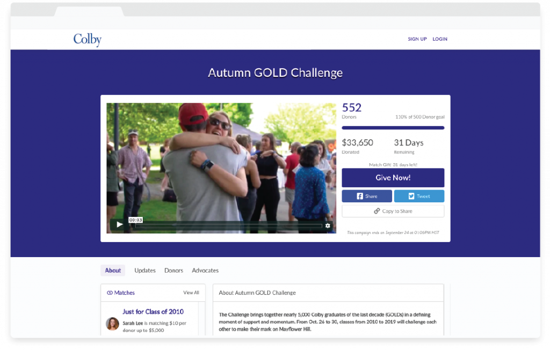Open the Just for Class of 2010 match
This screenshot has width=550, height=350.
tap(153, 311)
